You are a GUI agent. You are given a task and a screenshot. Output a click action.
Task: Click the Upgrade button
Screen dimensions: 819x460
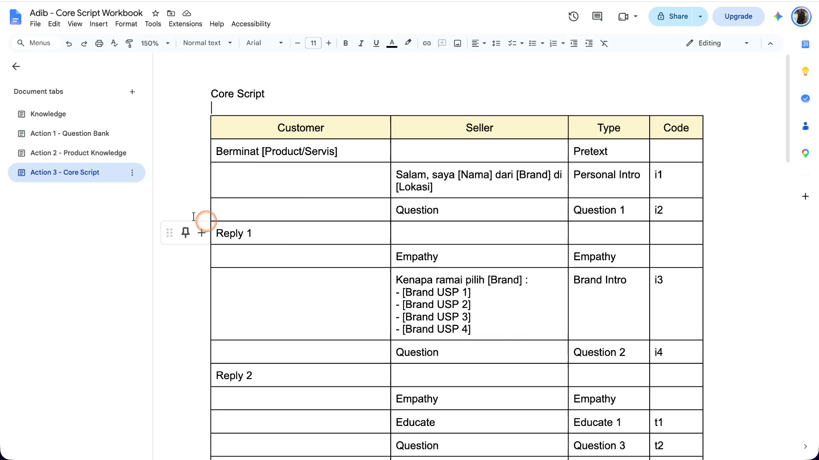738,17
